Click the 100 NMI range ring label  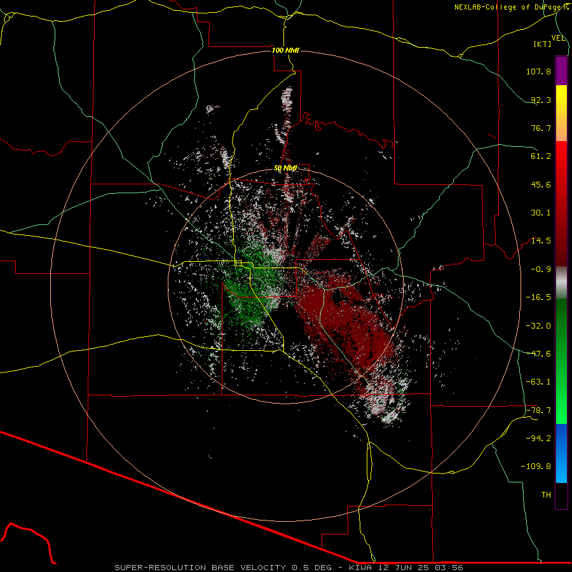click(x=285, y=50)
